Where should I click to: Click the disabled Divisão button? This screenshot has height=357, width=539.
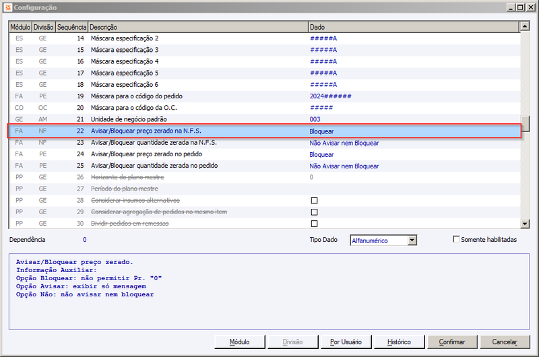pyautogui.click(x=292, y=342)
